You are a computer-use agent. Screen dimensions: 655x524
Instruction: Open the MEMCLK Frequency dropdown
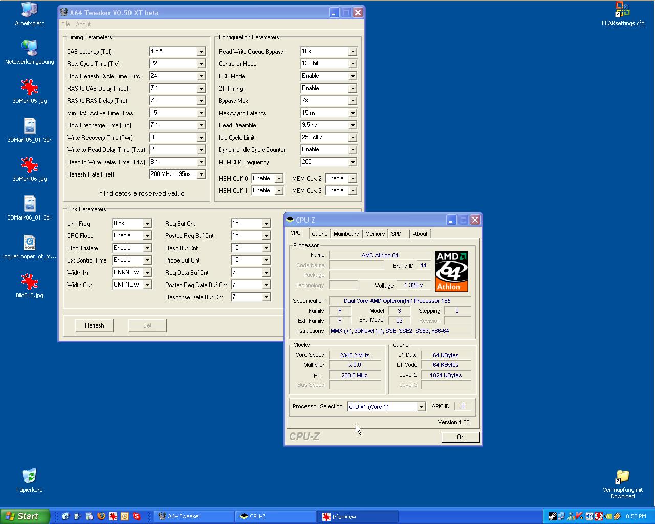(353, 162)
